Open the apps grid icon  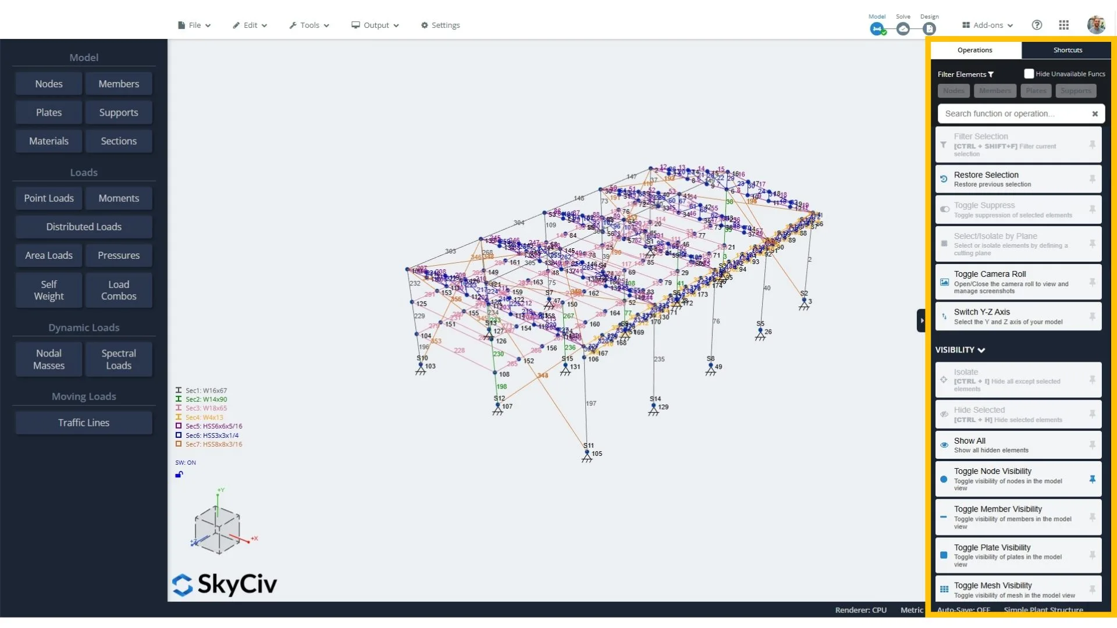1063,25
